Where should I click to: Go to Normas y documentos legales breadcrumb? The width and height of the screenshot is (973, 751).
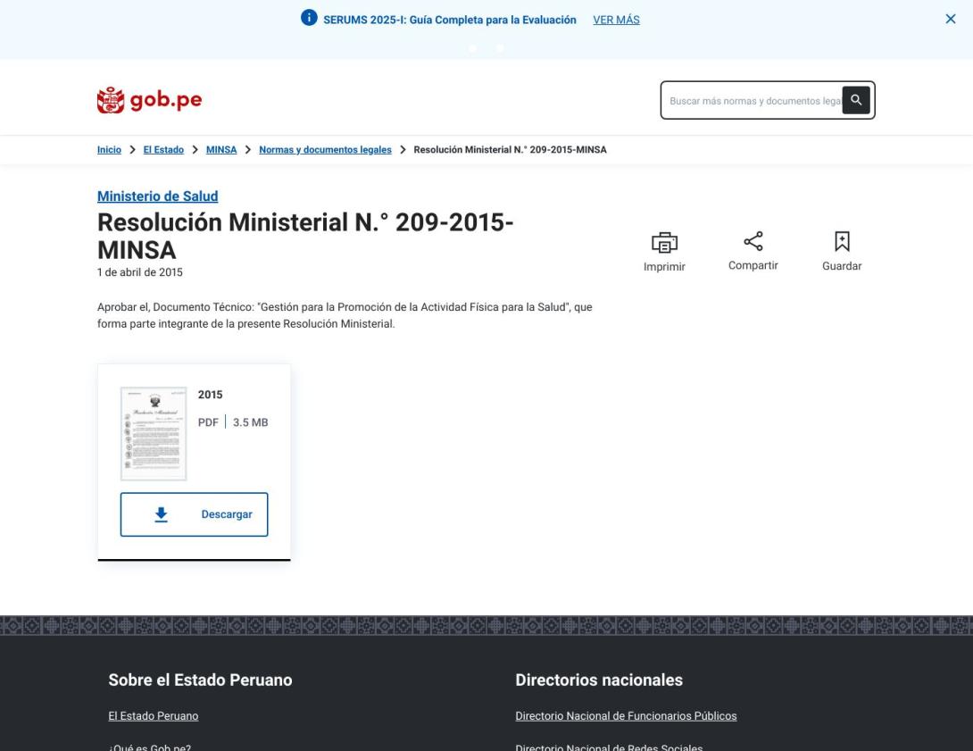pyautogui.click(x=324, y=149)
